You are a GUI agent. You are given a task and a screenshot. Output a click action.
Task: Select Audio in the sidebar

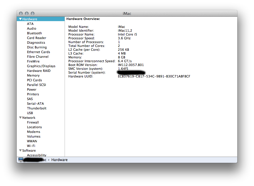(32, 28)
